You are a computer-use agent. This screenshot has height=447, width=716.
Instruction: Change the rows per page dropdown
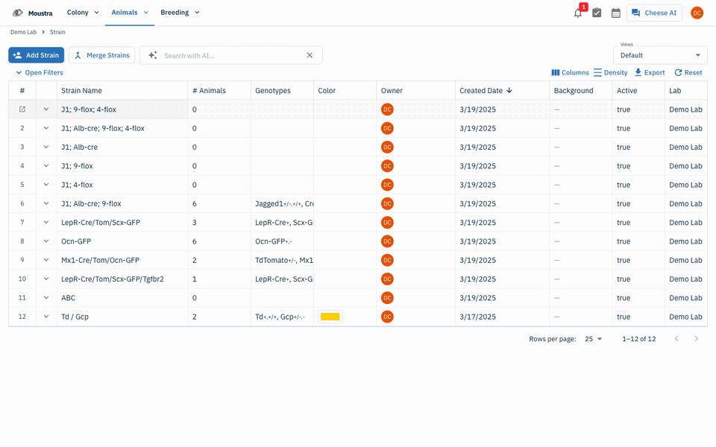594,339
